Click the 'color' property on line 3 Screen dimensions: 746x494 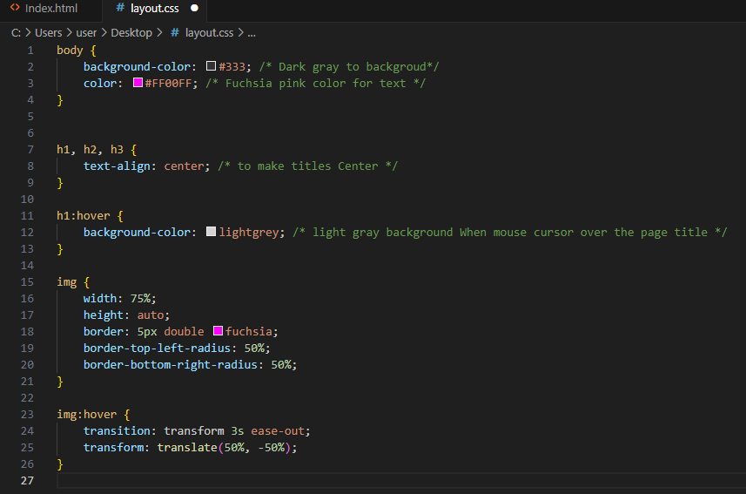[100, 84]
